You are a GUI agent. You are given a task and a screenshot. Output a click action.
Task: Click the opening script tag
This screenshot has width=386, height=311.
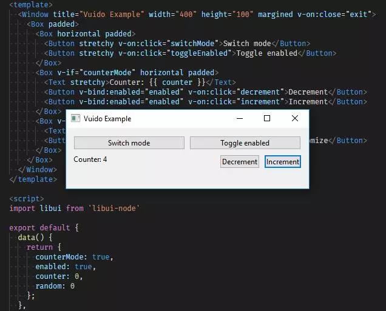(27, 199)
